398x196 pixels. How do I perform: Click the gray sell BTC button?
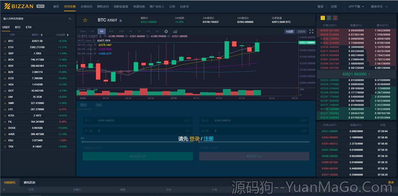click(x=254, y=156)
